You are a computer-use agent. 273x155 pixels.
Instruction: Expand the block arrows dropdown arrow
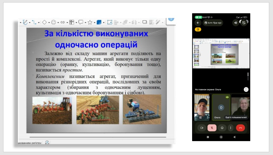(x=67, y=22)
